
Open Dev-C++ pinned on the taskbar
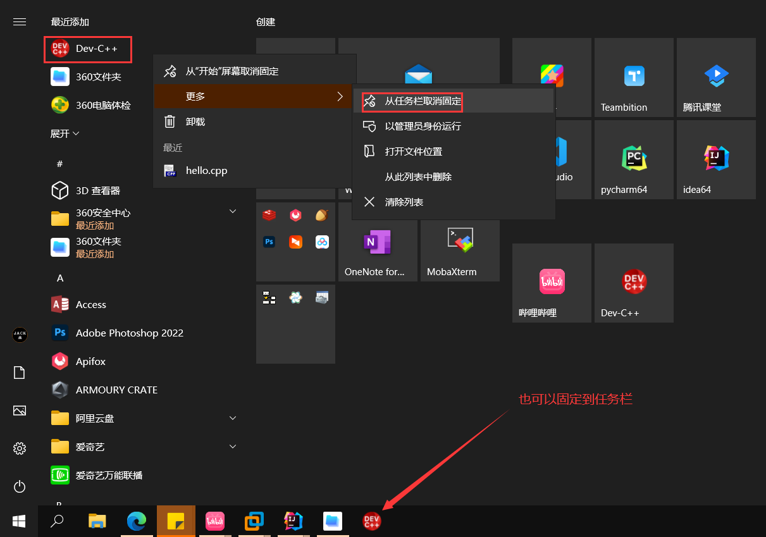click(372, 521)
